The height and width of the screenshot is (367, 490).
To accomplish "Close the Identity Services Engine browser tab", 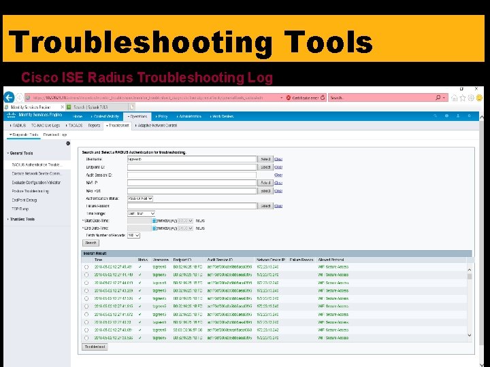I will click(x=62, y=107).
